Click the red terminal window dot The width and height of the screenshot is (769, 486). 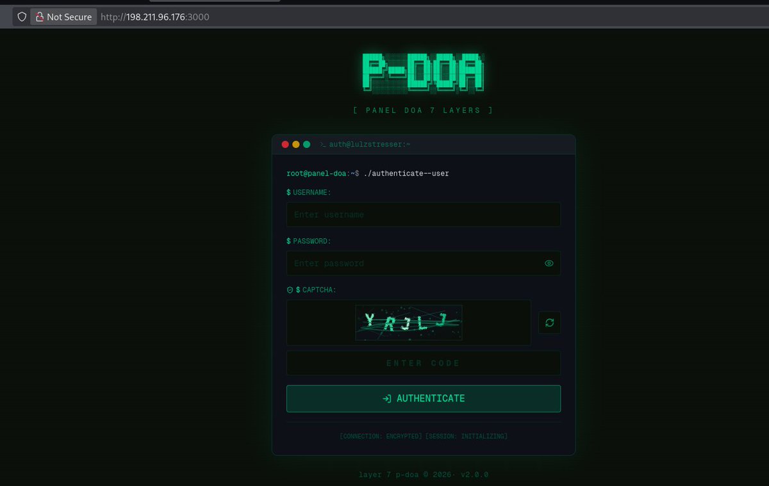285,145
